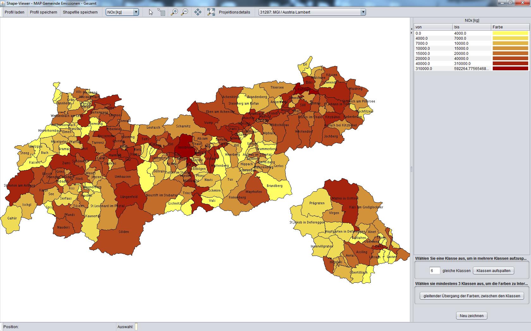Click Shapefile speichern in the toolbar
The height and width of the screenshot is (331, 531).
coord(80,12)
